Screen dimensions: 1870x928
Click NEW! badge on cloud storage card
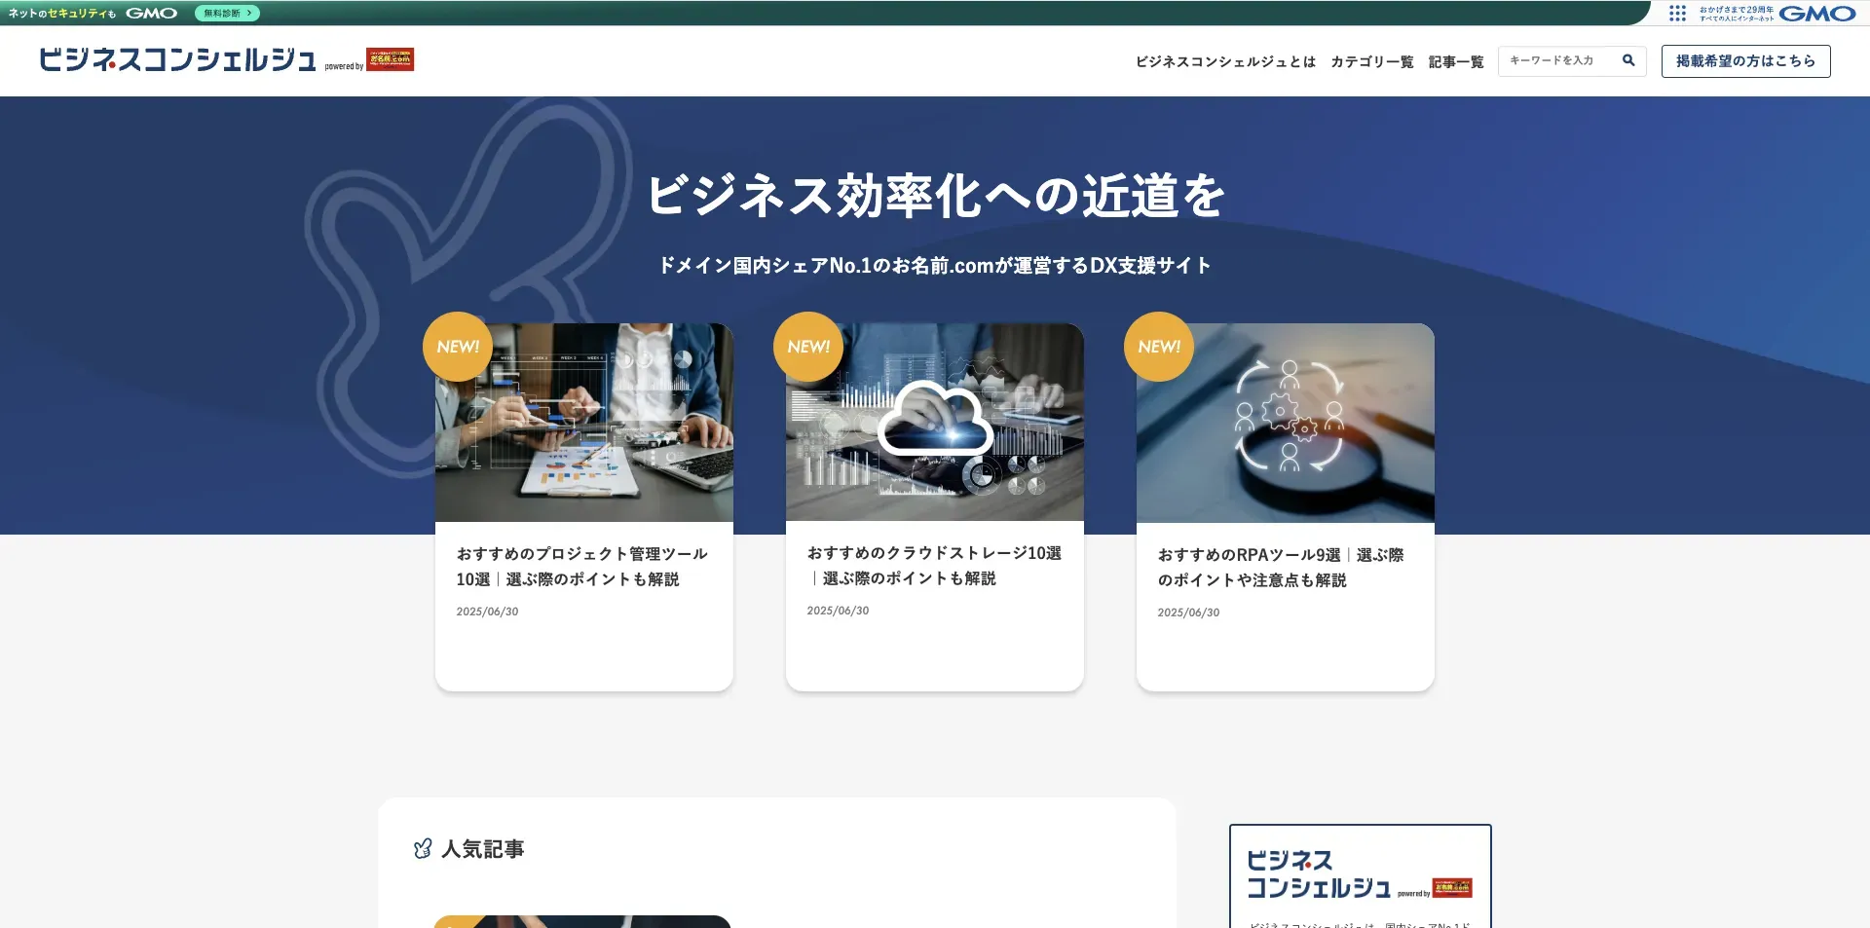pos(808,347)
